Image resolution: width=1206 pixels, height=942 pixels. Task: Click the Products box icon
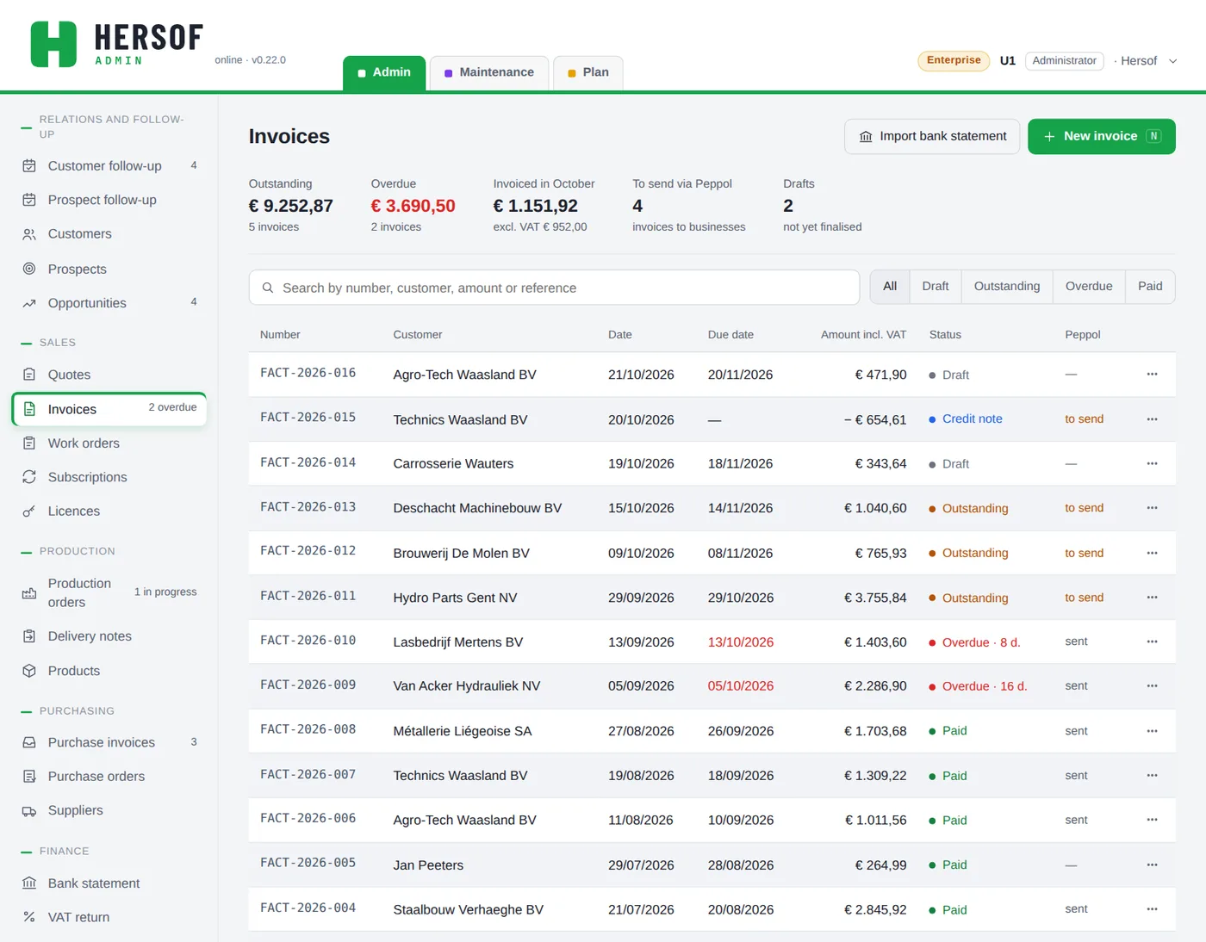29,671
